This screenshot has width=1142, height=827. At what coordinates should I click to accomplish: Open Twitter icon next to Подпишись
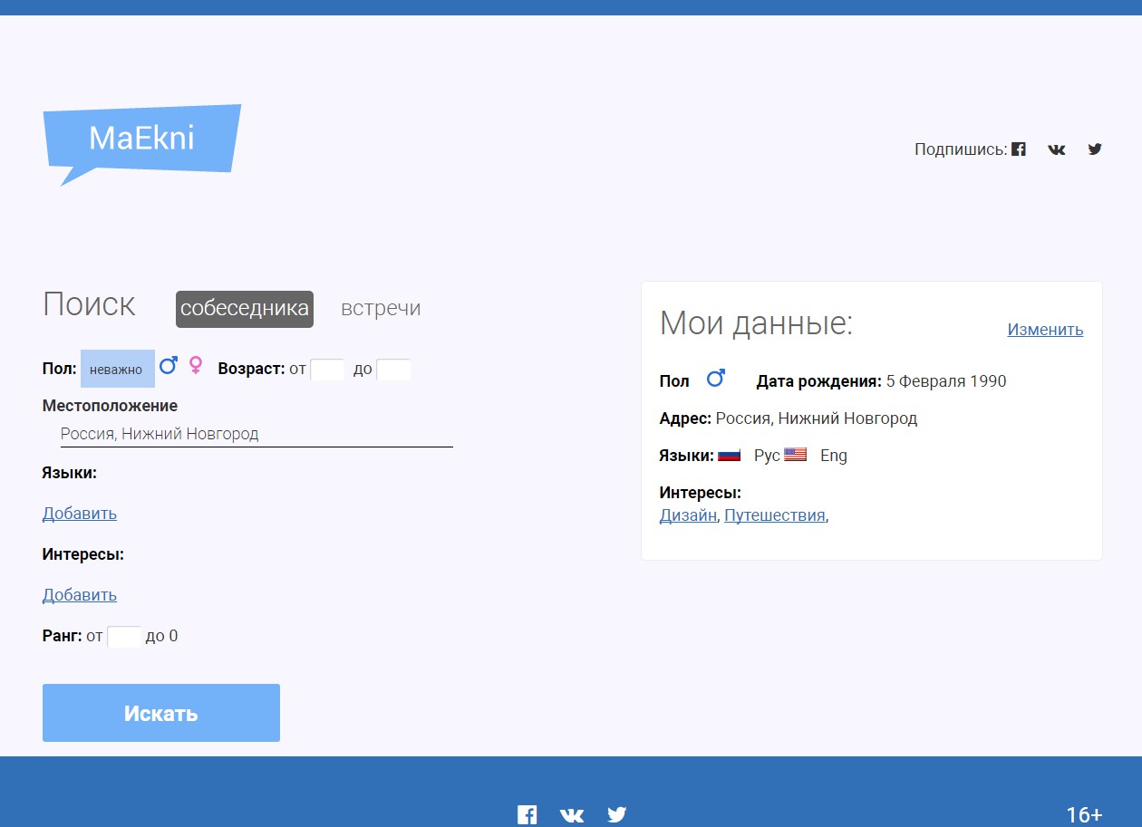1095,149
